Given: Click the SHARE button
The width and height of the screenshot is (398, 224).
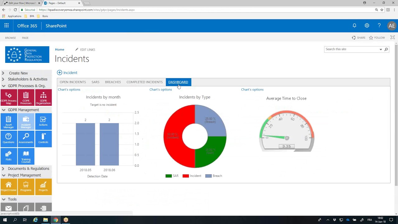Looking at the screenshot, I should [x=359, y=38].
